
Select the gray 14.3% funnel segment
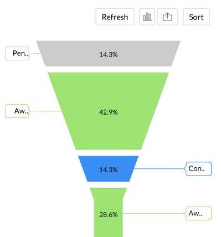(109, 54)
